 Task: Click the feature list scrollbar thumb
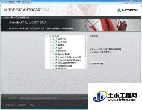point(85,47)
